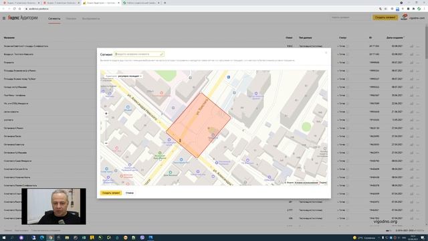Image resolution: width=428 pixels, height=241 pixels.
Task: Open the user account avatar
Action: [x=404, y=17]
